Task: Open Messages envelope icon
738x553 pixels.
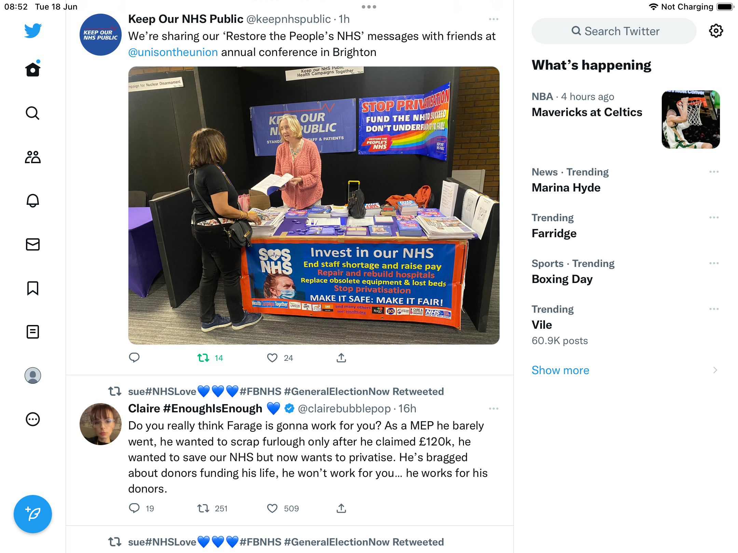Action: (33, 244)
